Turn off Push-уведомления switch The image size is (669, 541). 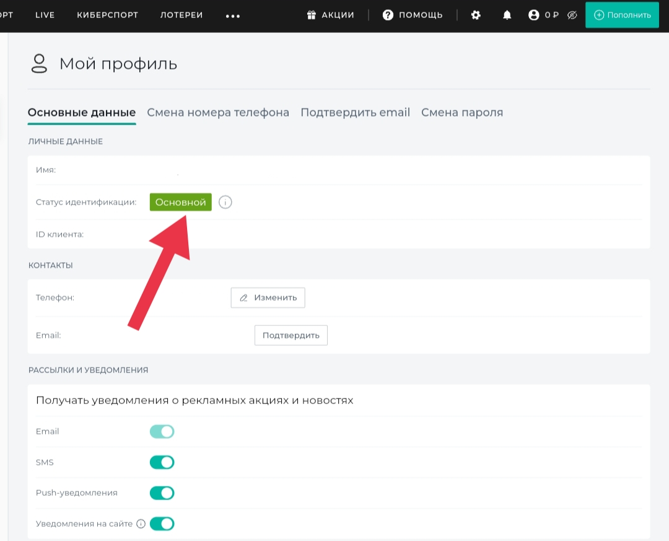(162, 493)
